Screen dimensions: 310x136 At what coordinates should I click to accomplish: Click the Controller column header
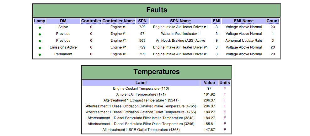(91, 21)
